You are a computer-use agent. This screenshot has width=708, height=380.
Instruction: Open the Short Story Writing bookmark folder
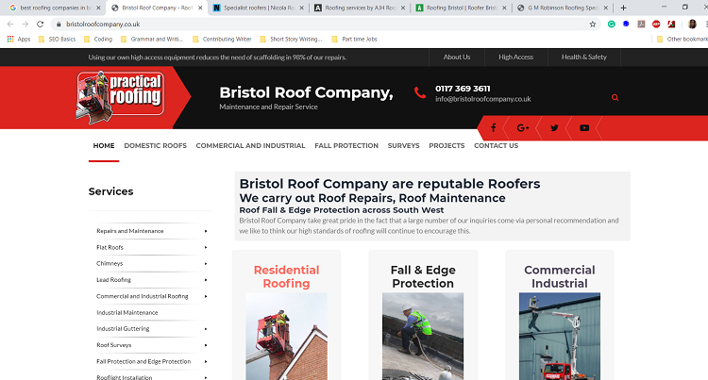291,40
